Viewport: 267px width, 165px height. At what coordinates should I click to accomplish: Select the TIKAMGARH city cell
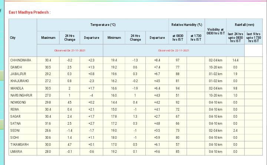(20, 144)
